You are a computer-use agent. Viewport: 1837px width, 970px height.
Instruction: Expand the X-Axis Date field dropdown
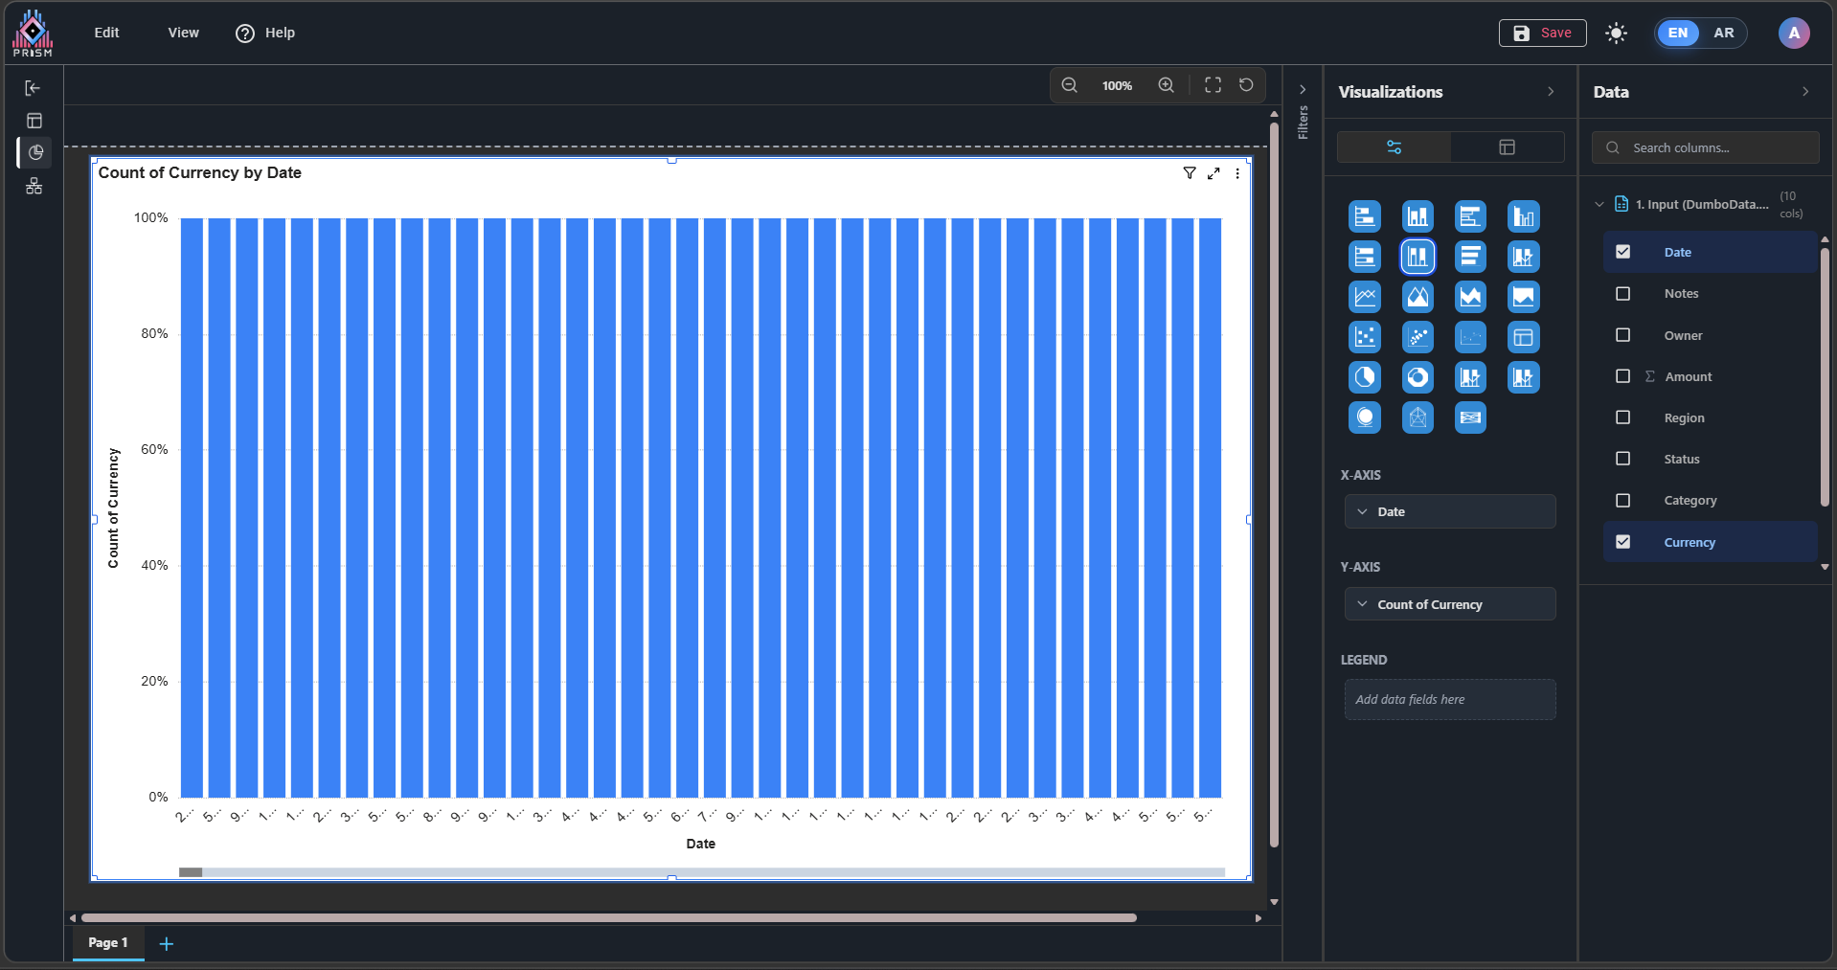coord(1362,512)
